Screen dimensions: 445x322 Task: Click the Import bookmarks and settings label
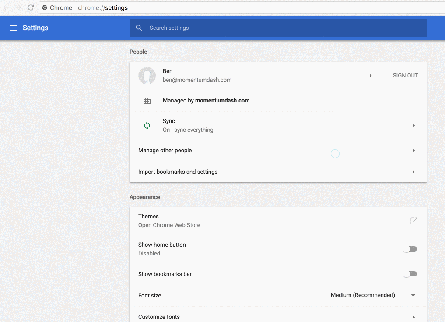[178, 171]
